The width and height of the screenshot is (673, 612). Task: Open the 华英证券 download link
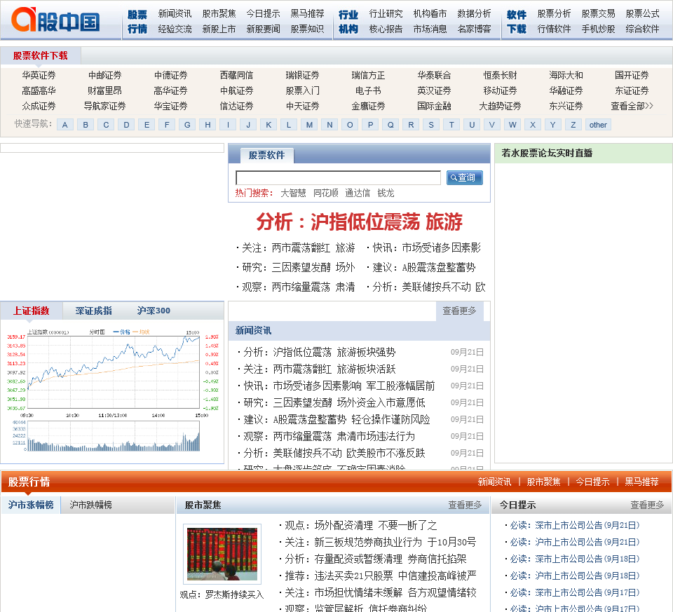[x=39, y=76]
